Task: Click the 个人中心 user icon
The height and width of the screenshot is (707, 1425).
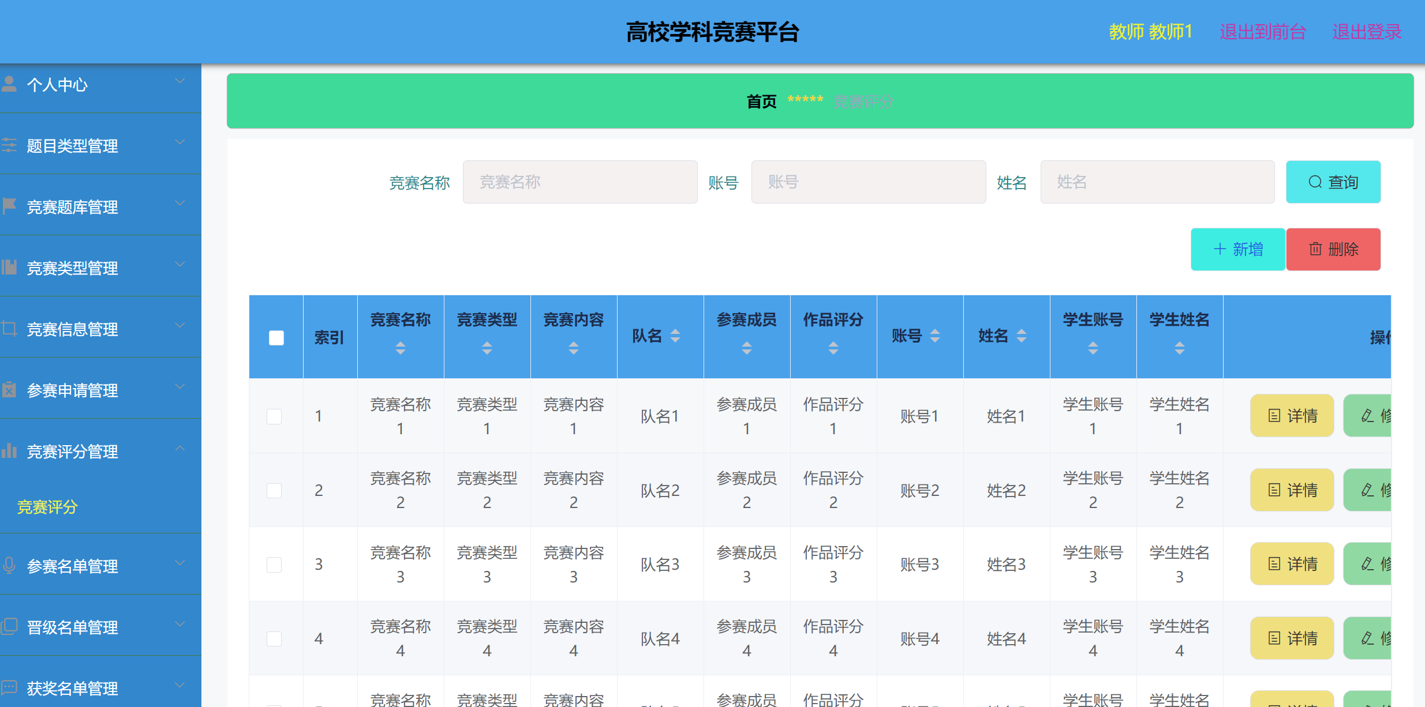Action: point(9,84)
